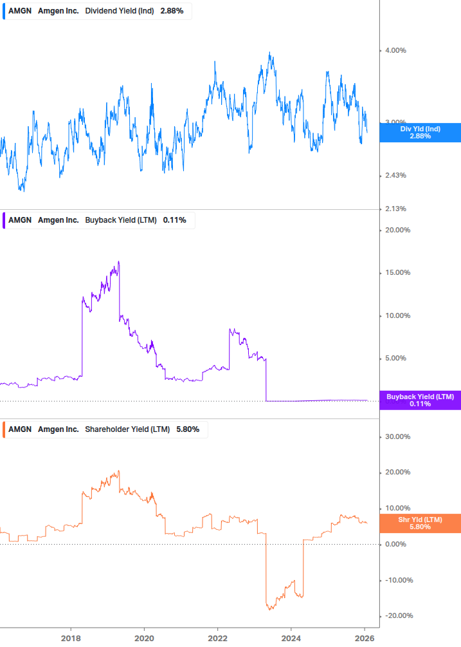The width and height of the screenshot is (461, 647).
Task: Click the 0.00% tick on the shareholder yield axis
Action: click(395, 544)
